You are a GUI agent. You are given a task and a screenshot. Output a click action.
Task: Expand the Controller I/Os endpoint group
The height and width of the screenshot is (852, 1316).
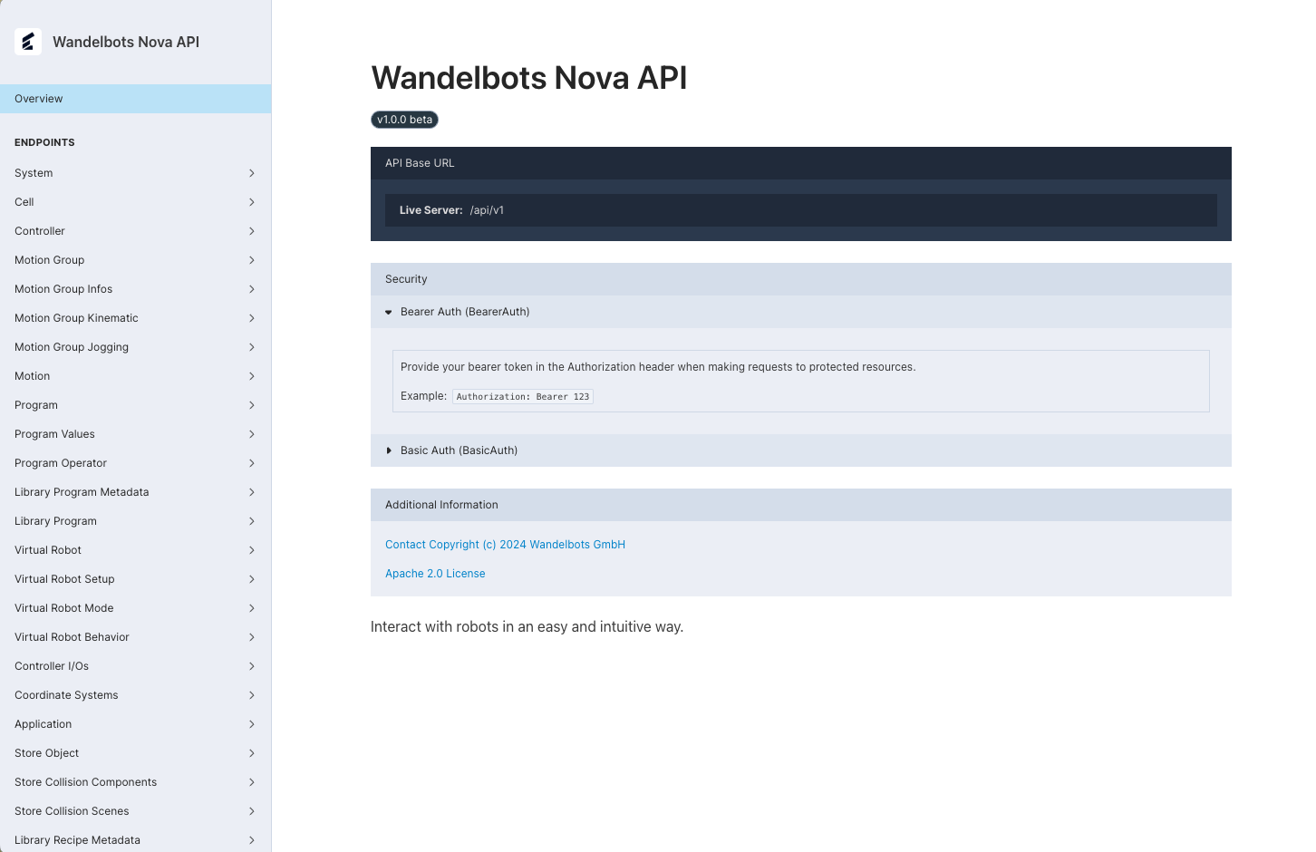(251, 665)
